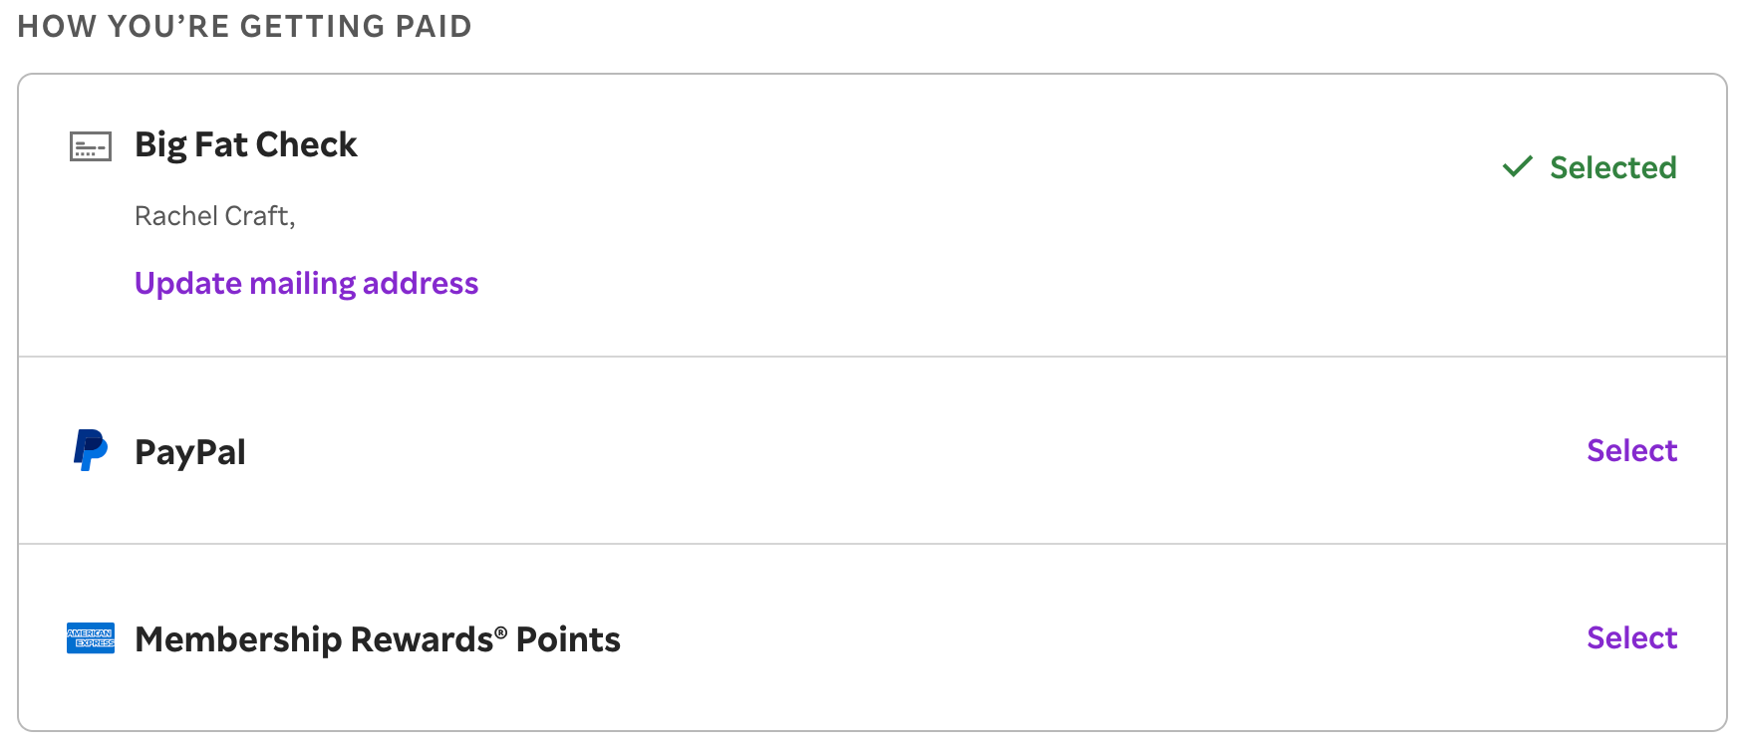
Task: Click the check icon beside Big Fat Check
Action: tap(91, 147)
